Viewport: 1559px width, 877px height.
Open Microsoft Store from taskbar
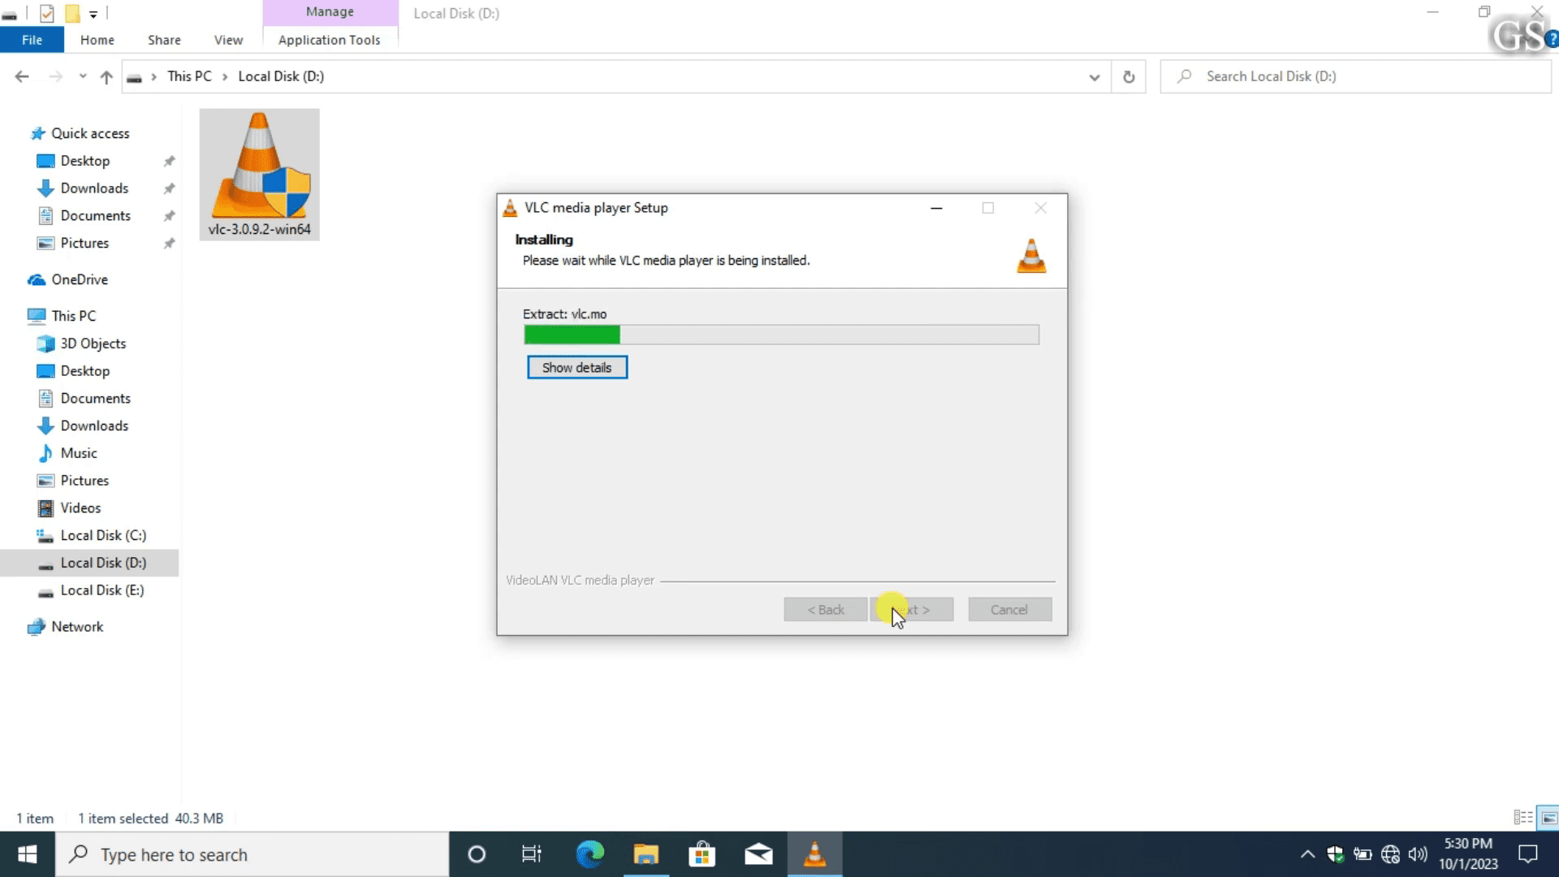[x=702, y=854]
